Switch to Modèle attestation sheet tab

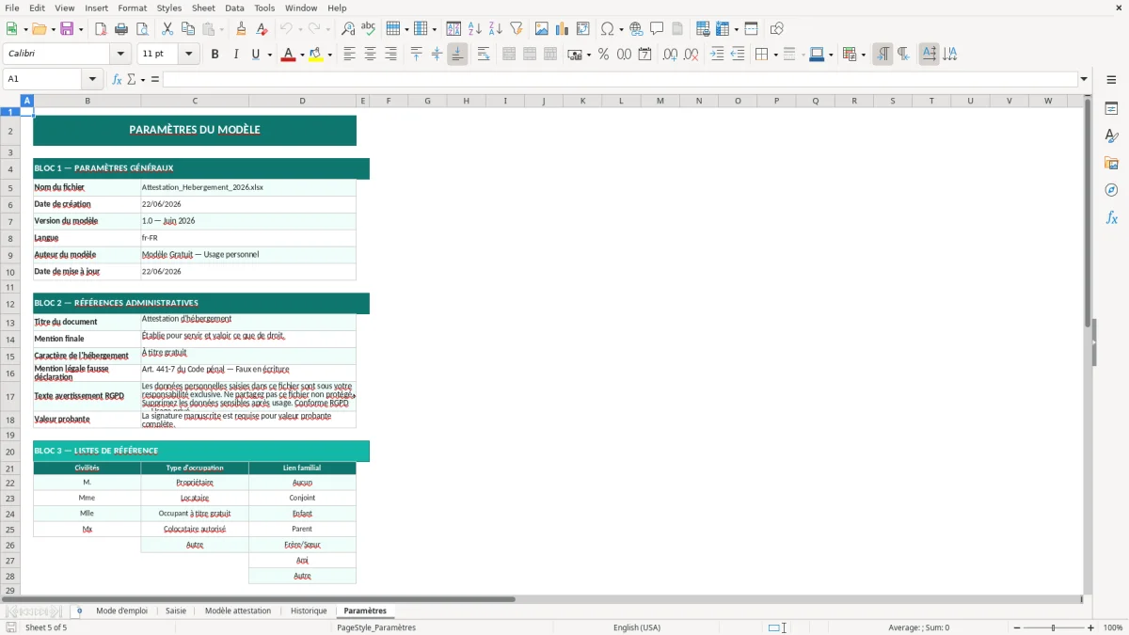[238, 611]
